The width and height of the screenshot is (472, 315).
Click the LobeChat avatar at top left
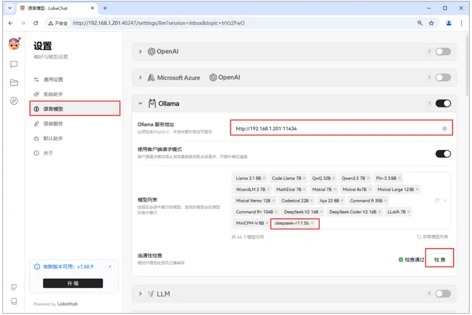pos(13,44)
